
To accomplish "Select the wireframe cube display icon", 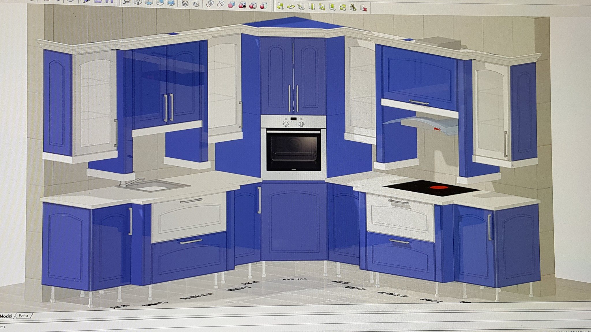I will click(x=210, y=4).
